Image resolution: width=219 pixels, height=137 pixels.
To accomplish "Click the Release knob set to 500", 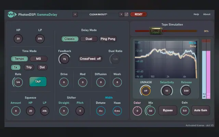I will coord(186,91).
